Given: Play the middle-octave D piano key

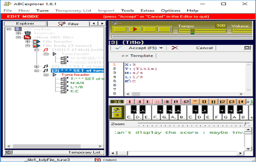Looking at the screenshot, I should pos(199,117).
